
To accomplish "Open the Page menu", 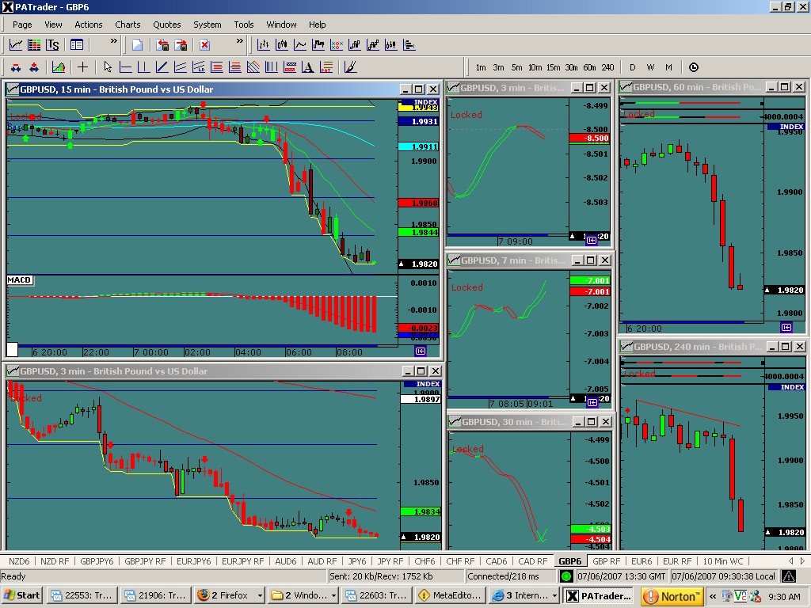I will coord(22,25).
